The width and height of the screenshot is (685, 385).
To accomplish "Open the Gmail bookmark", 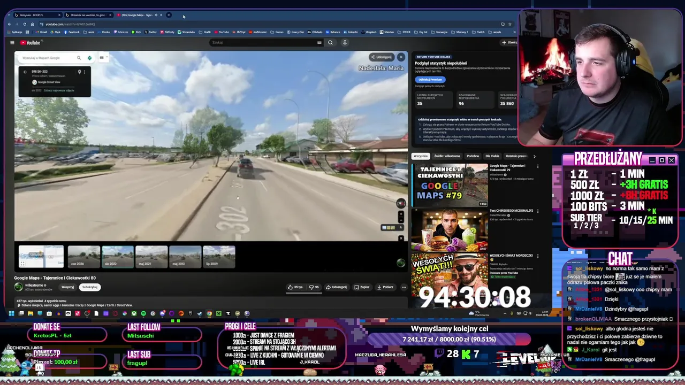I will pyautogui.click(x=41, y=32).
